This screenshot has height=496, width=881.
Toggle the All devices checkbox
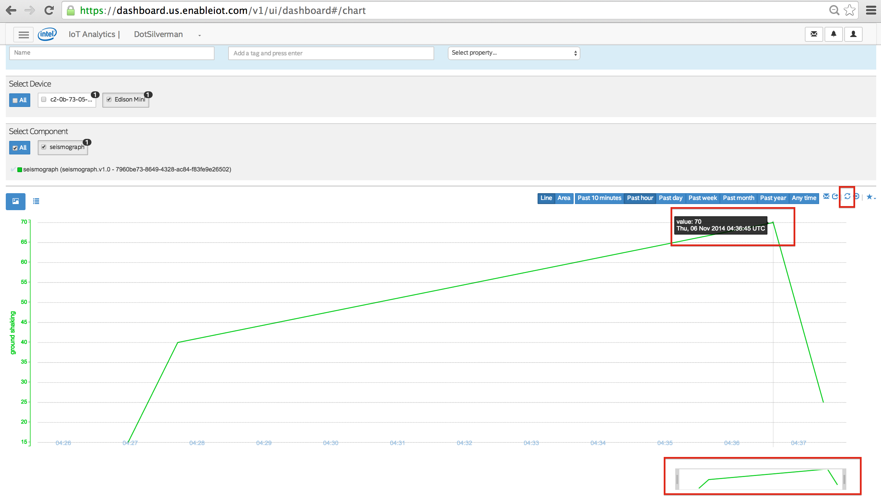pos(15,100)
